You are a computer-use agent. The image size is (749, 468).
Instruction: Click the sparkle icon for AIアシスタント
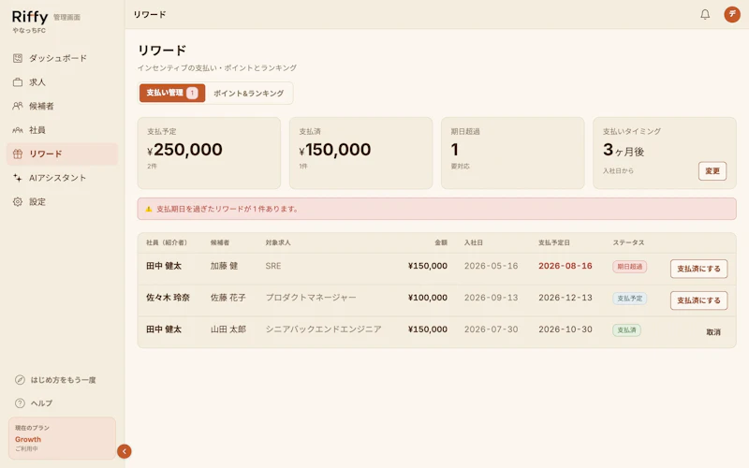[x=18, y=178]
